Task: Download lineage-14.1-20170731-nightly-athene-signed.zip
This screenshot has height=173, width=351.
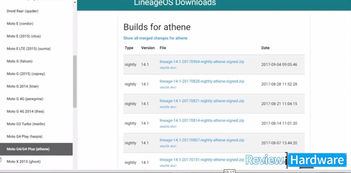Action: [x=202, y=160]
